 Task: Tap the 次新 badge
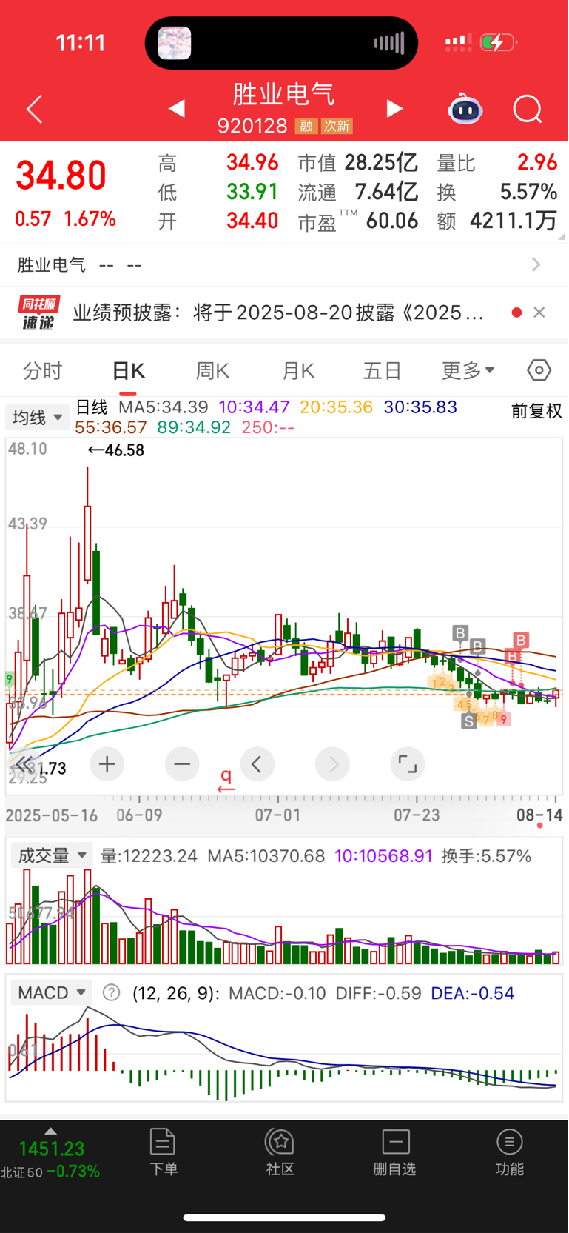(337, 126)
